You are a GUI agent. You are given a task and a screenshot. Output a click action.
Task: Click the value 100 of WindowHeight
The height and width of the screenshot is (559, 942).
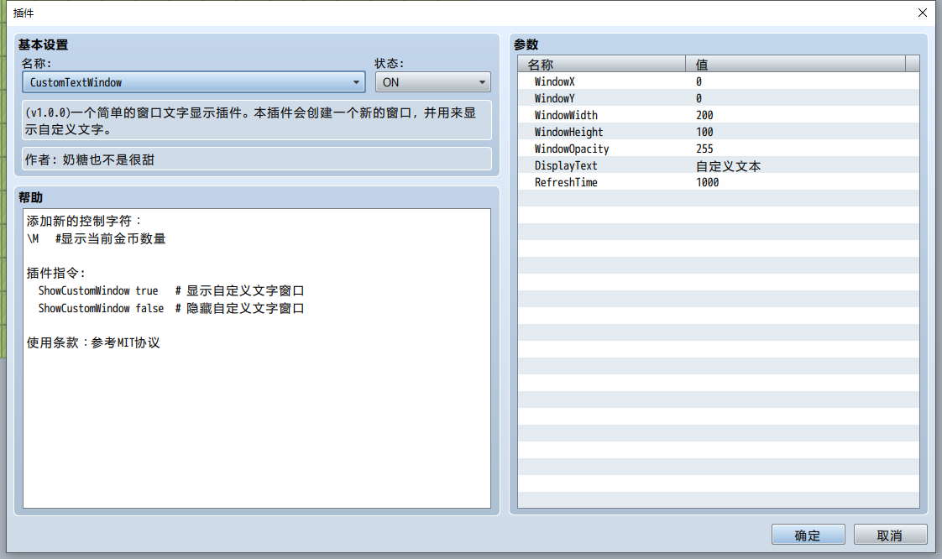pyautogui.click(x=704, y=132)
